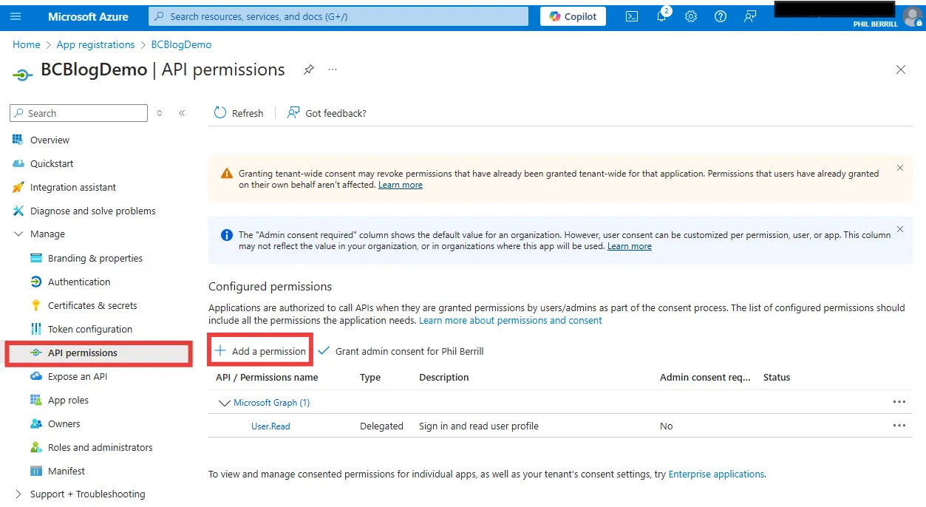Click the 'Delegated' type cell

pyautogui.click(x=381, y=426)
